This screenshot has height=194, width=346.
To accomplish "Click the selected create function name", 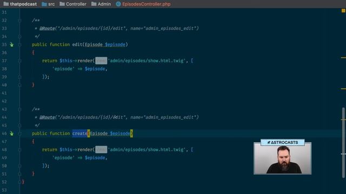I will pyautogui.click(x=79, y=134).
